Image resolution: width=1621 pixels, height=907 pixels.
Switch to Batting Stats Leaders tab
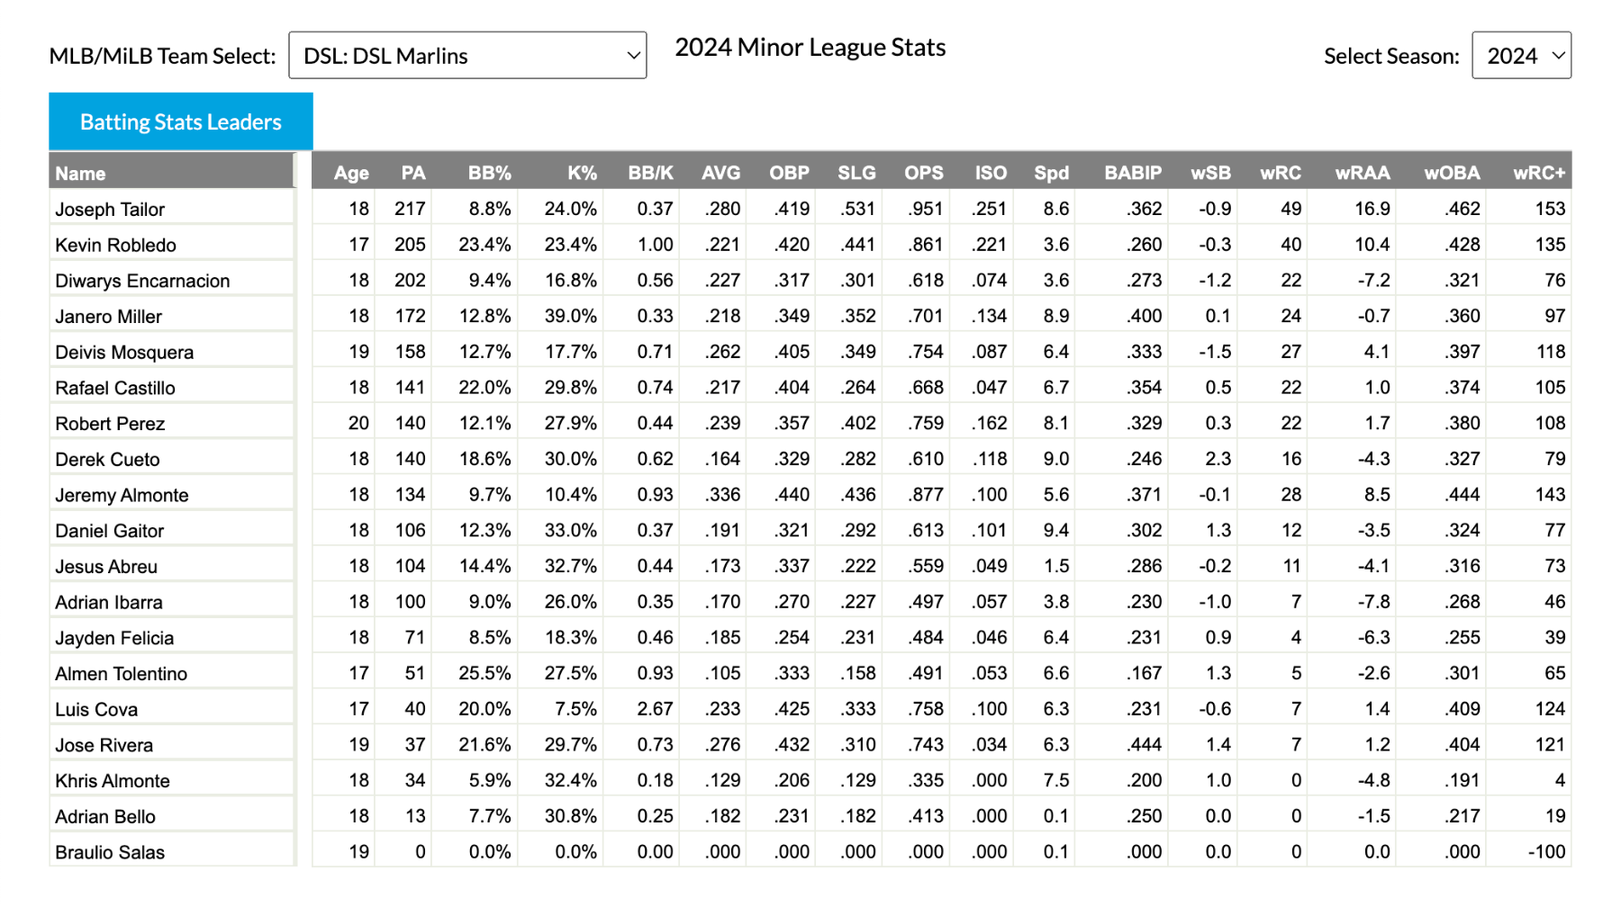pyautogui.click(x=181, y=121)
